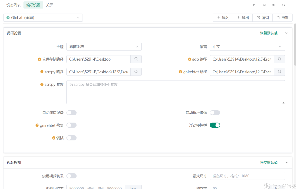Click the 导入 import button

coord(223,18)
